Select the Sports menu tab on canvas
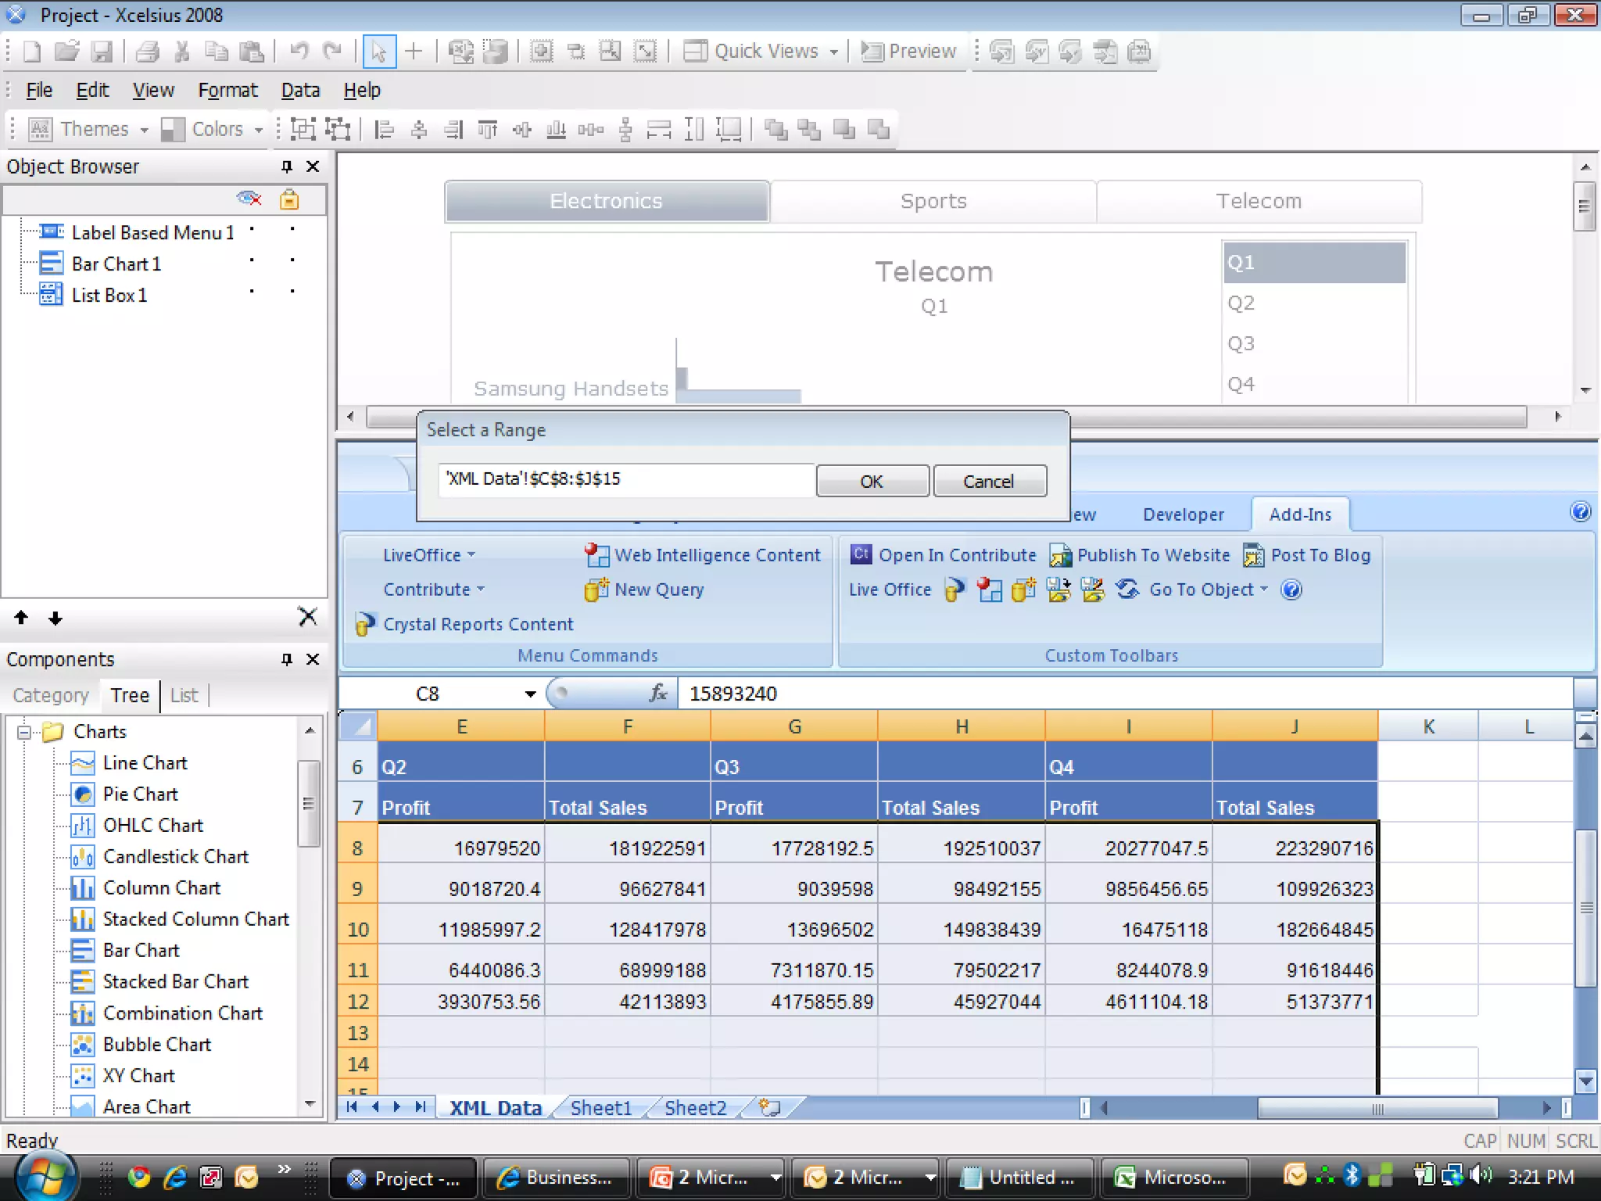Screen dimensions: 1601x1201 click(933, 202)
